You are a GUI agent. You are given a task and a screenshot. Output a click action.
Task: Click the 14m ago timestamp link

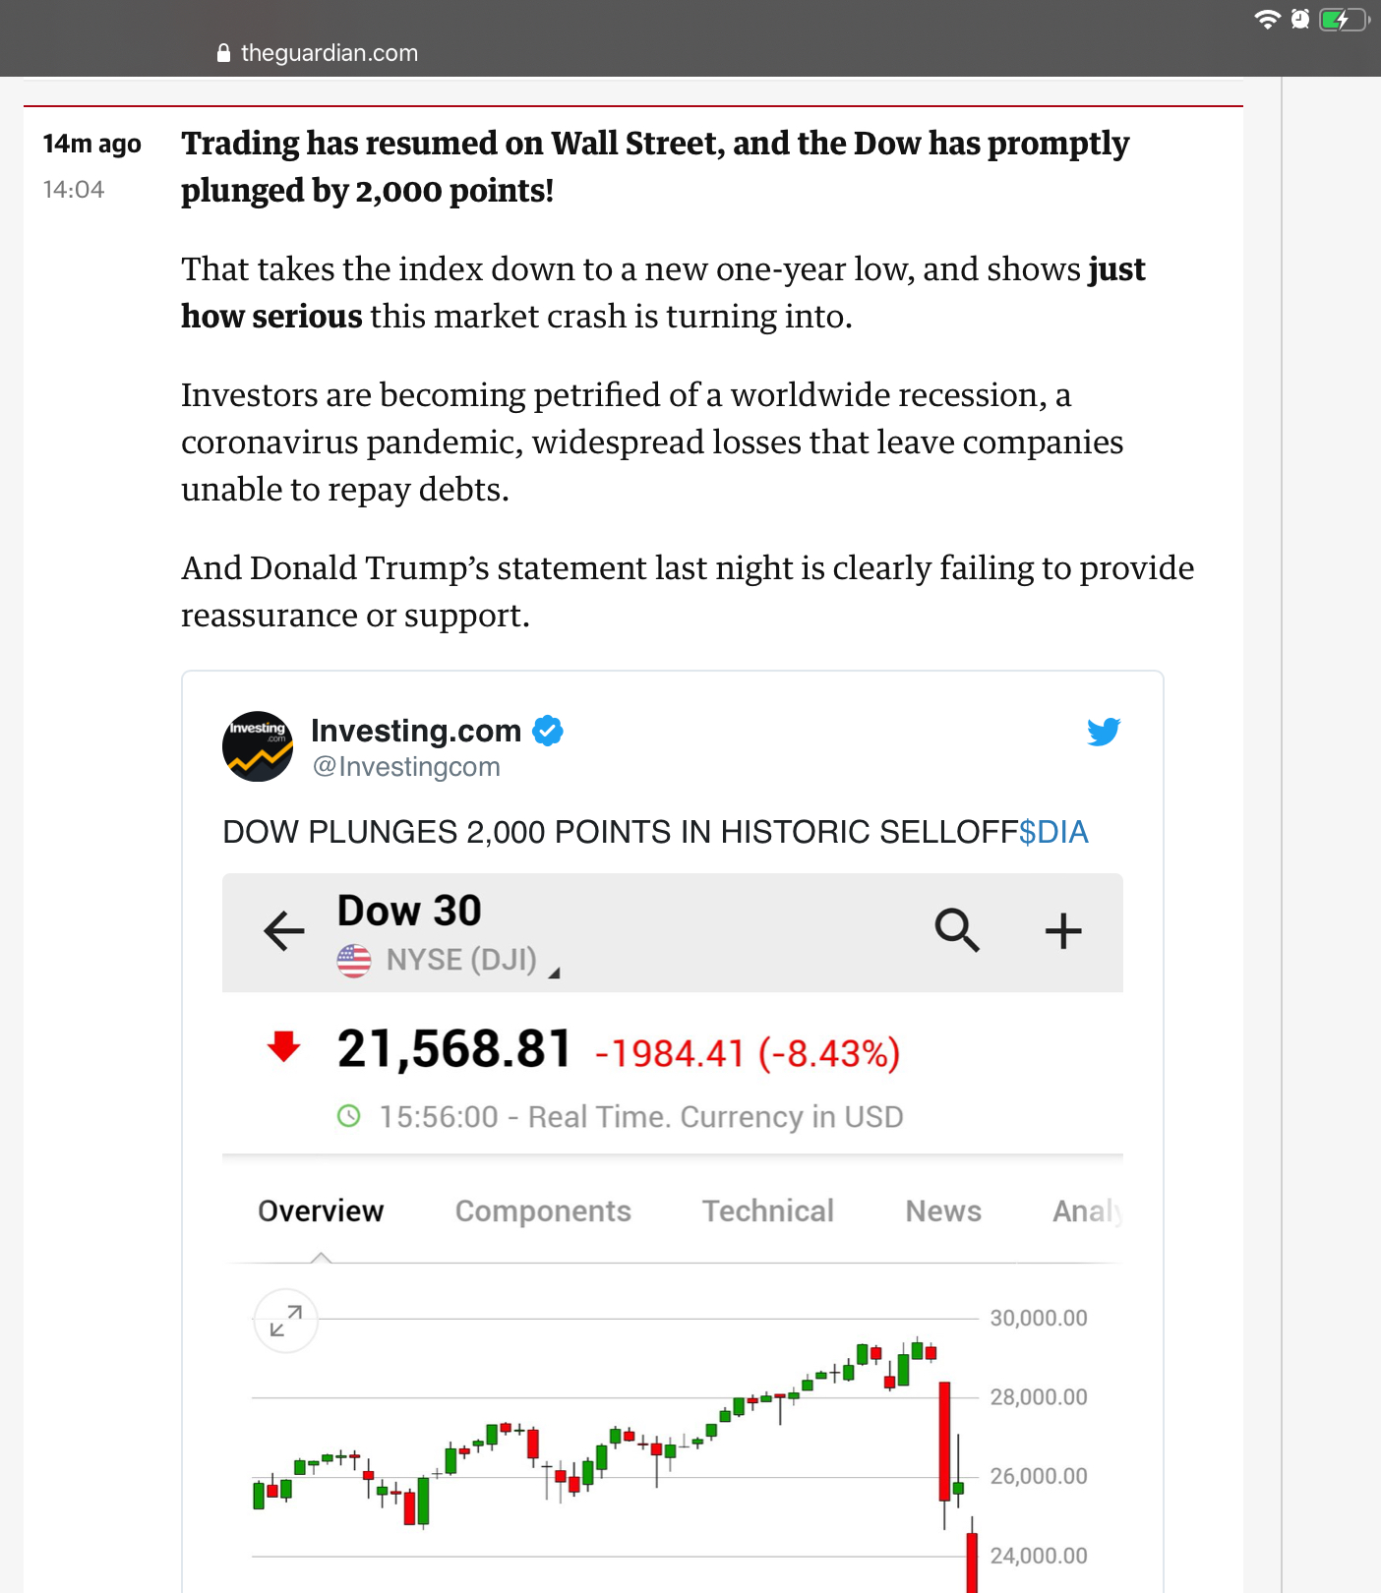coord(92,144)
